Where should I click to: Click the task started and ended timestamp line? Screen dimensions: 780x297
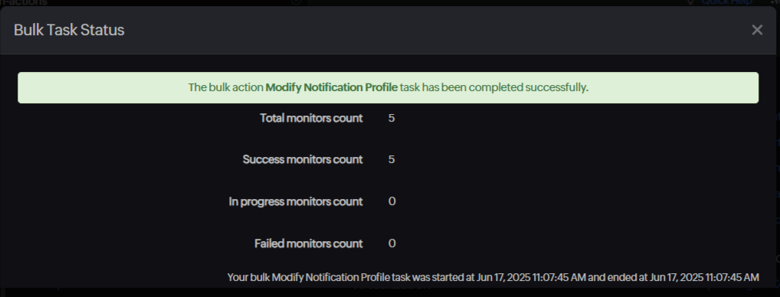pos(493,277)
